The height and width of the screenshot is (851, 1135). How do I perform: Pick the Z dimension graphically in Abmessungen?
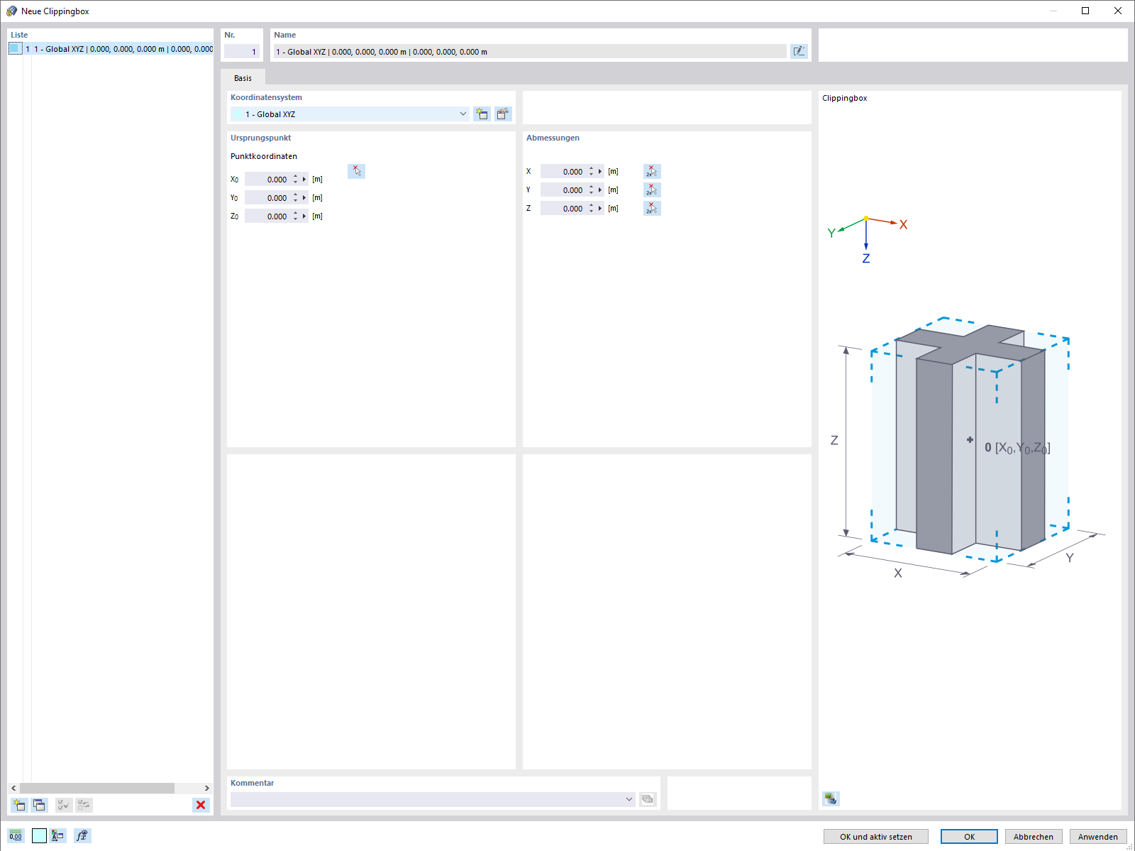[x=652, y=208]
